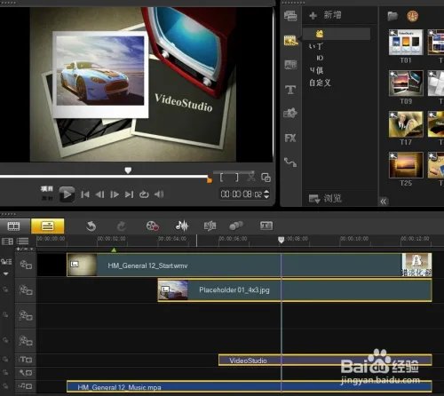Viewport: 444px width, 396px height.
Task: Open the chapter/cue point menu
Action: [25, 249]
